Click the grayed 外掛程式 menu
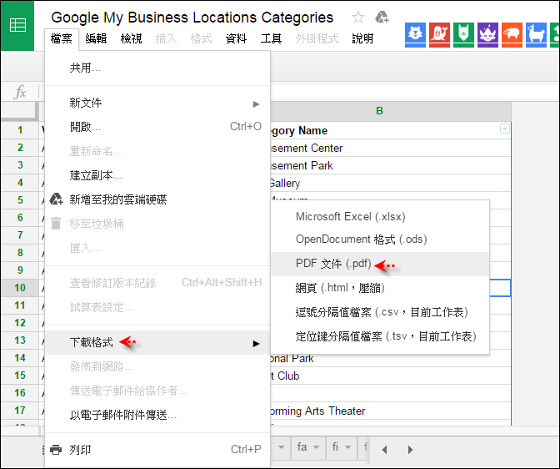This screenshot has height=469, width=560. (317, 38)
